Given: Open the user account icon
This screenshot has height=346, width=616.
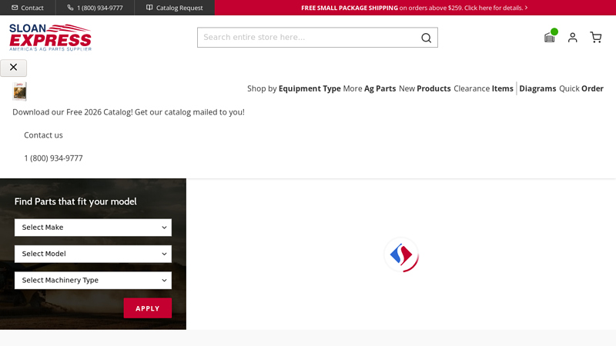Looking at the screenshot, I should click(572, 37).
